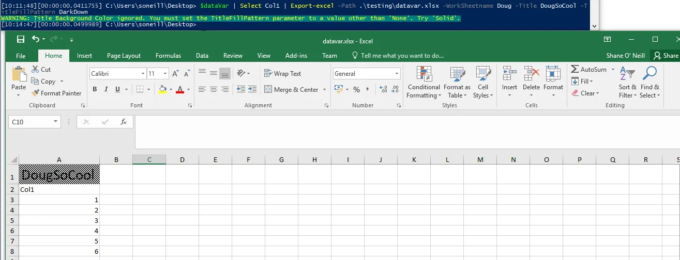The height and width of the screenshot is (260, 680).
Task: Open the Calibri font name combo box
Action: [x=117, y=74]
